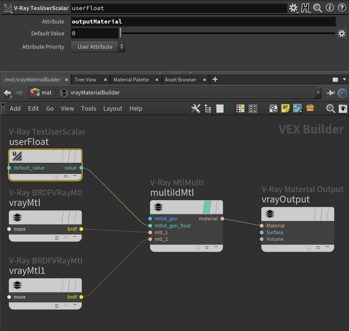Open the Edit menu
The image size is (349, 331).
(x=33, y=109)
